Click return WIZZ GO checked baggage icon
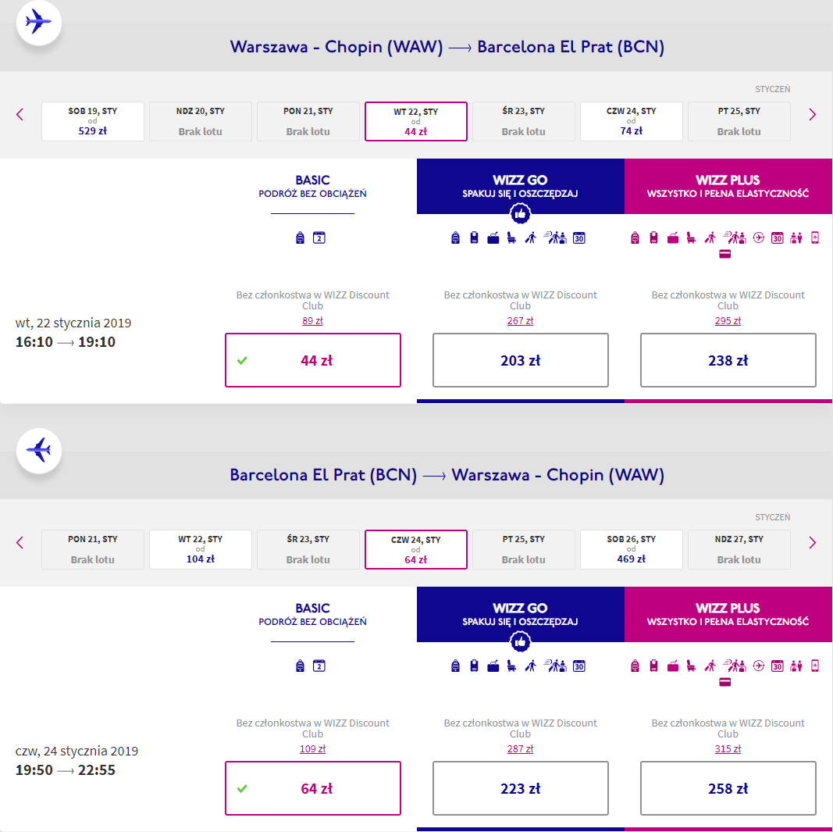Image resolution: width=833 pixels, height=832 pixels. click(x=493, y=666)
